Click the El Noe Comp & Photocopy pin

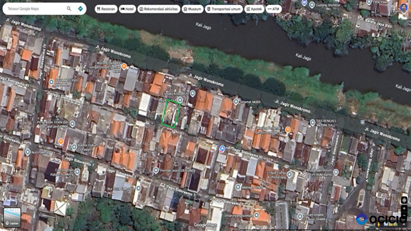pos(289,174)
